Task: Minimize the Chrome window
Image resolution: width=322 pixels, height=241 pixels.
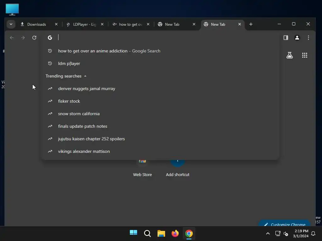Action: (279, 24)
